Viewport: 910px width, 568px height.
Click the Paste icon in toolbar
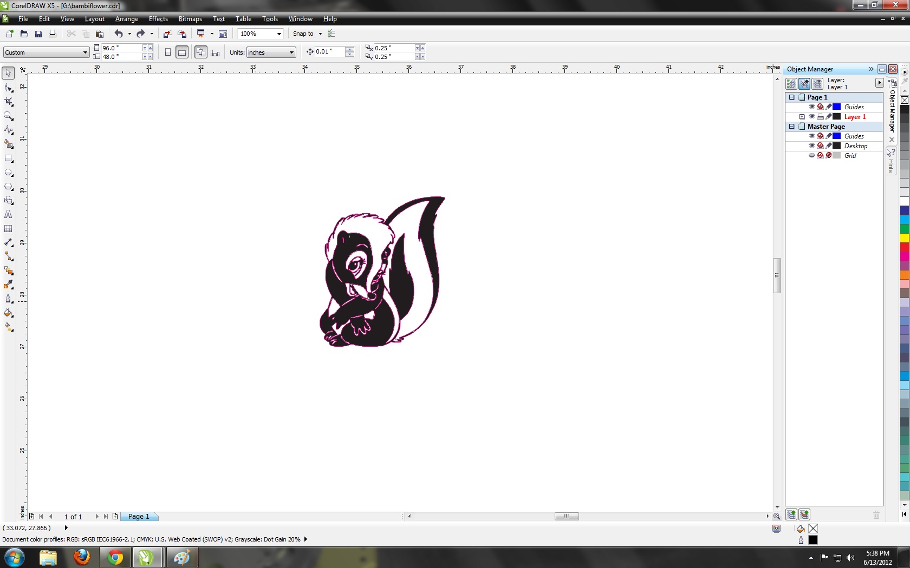(99, 34)
